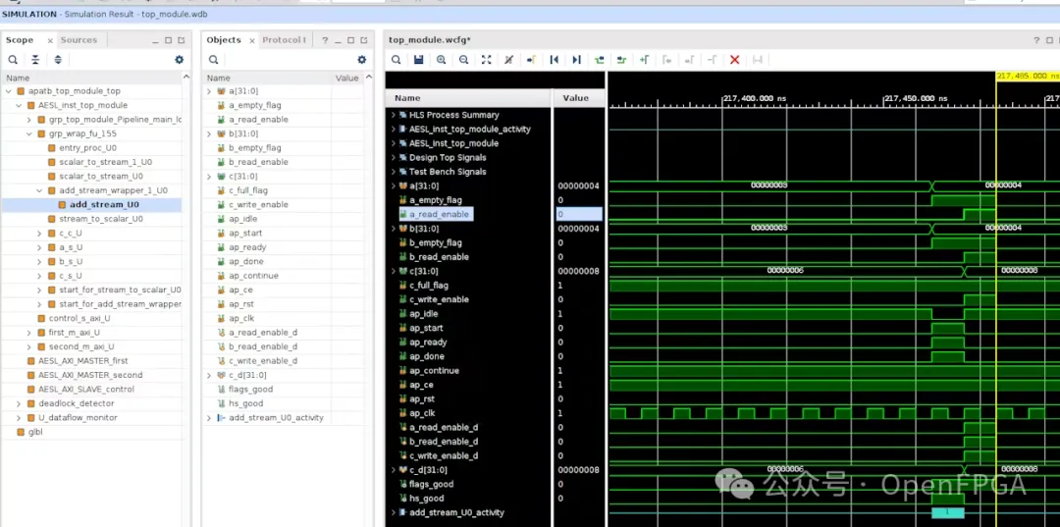This screenshot has height=527, width=1060.
Task: Click the Save waveform configuration icon
Action: pyautogui.click(x=419, y=60)
